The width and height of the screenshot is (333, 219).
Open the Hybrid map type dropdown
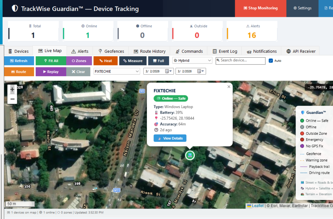point(193,61)
